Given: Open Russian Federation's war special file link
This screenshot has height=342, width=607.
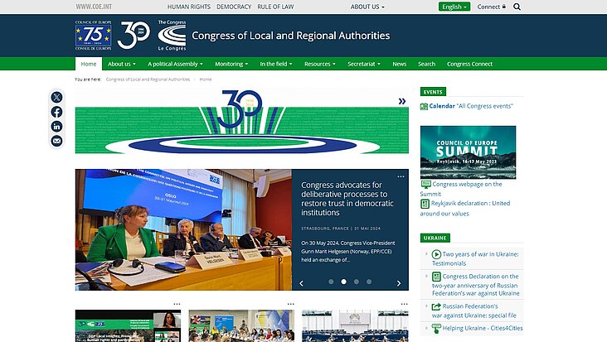Looking at the screenshot, I should [474, 311].
